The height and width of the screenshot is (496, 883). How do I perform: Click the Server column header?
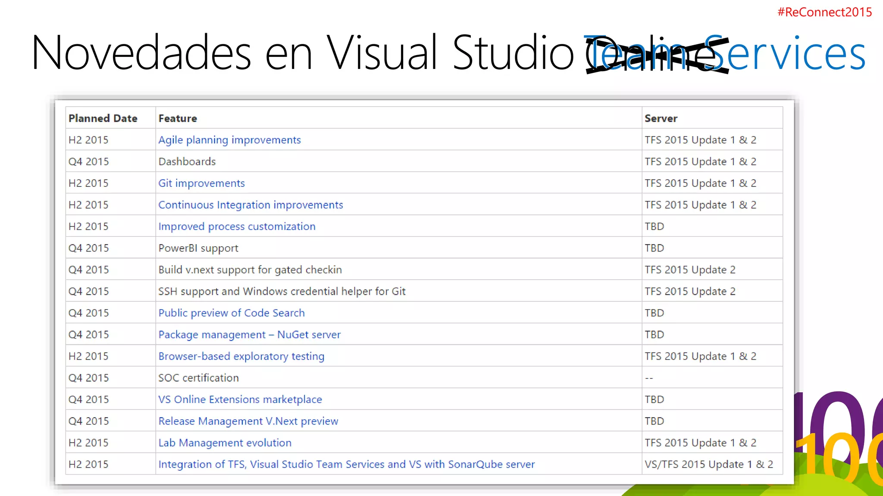(x=661, y=118)
